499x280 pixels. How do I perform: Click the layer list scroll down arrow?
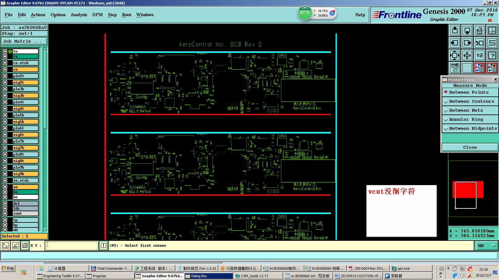pos(45,230)
